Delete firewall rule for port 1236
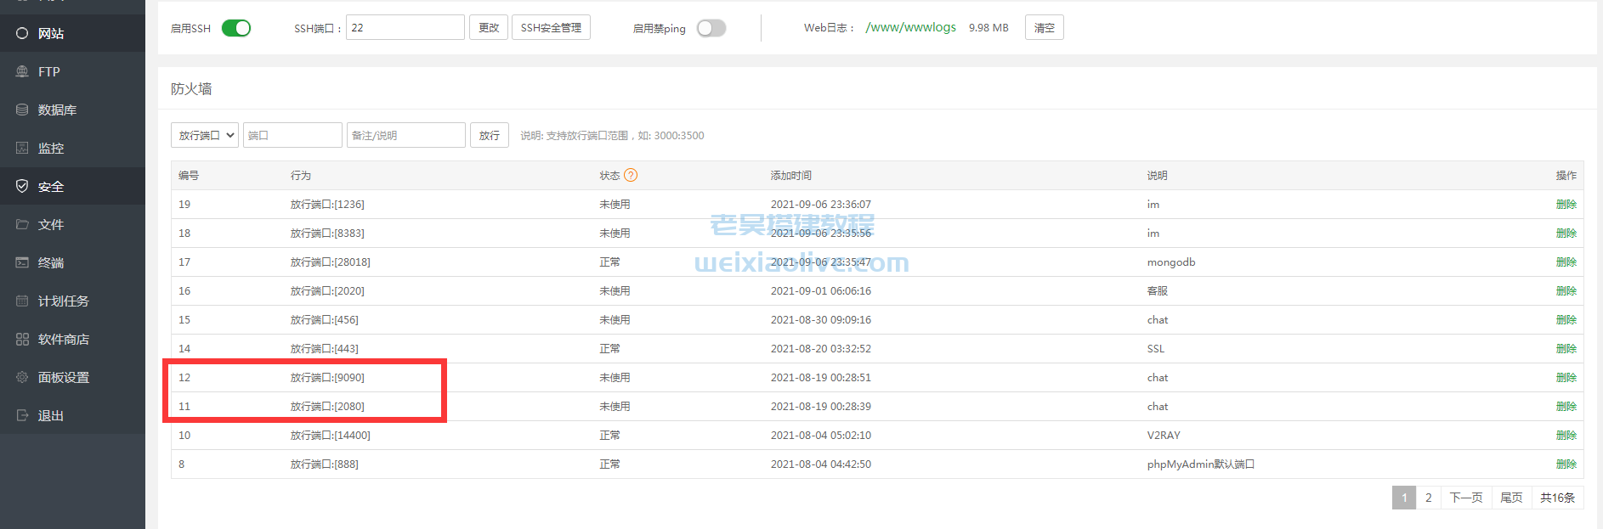Viewport: 1603px width, 529px height. [x=1566, y=204]
